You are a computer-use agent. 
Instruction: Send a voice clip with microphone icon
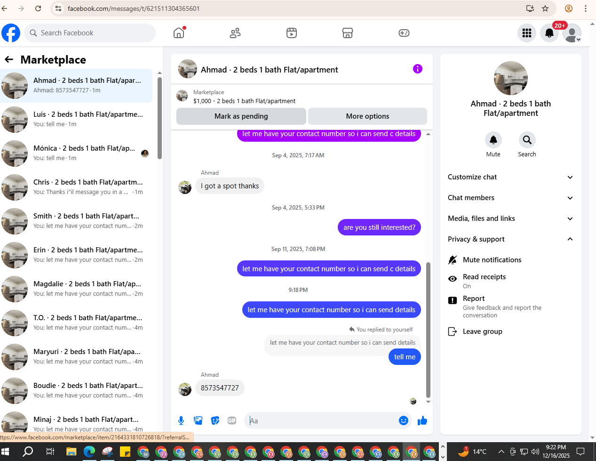click(x=181, y=421)
